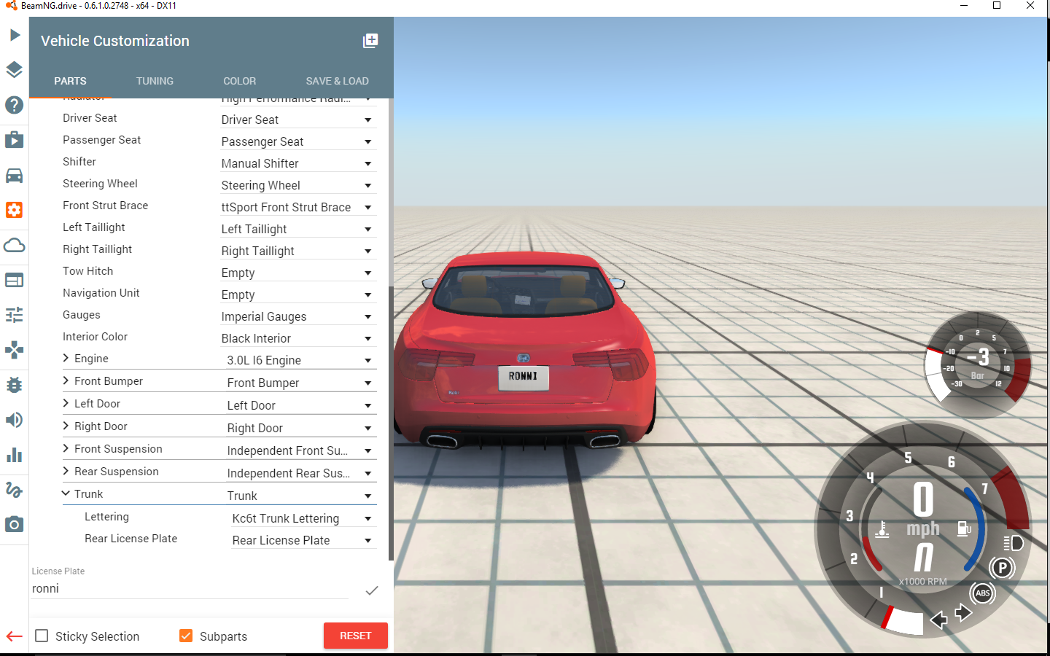Open the layers icon in the sidebar
Viewport: 1050px width, 656px height.
(x=15, y=70)
